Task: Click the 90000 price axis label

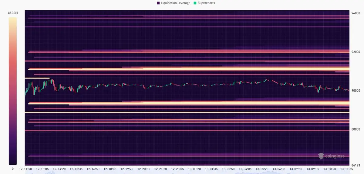Action: [356, 91]
